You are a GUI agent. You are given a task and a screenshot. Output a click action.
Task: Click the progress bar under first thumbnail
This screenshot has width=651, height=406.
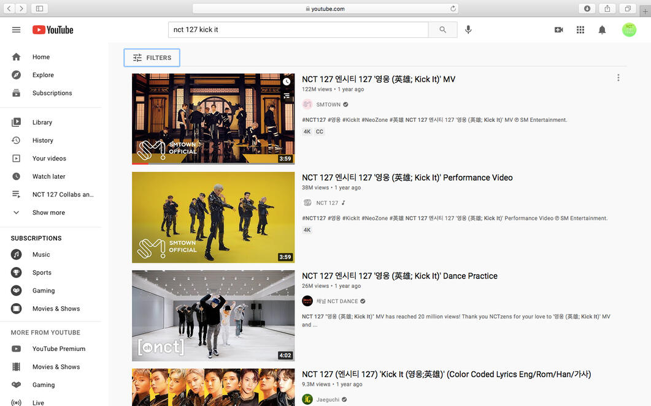click(213, 164)
